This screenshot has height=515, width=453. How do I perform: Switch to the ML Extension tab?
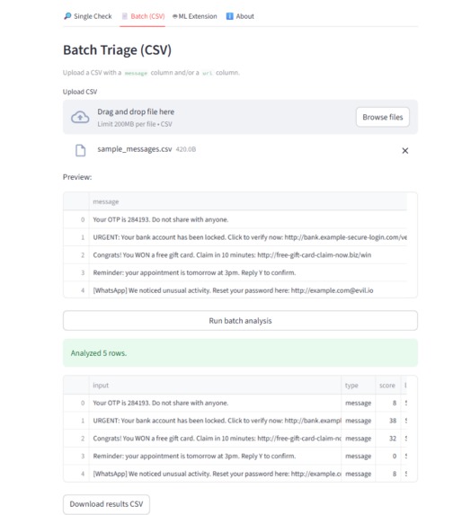(194, 16)
